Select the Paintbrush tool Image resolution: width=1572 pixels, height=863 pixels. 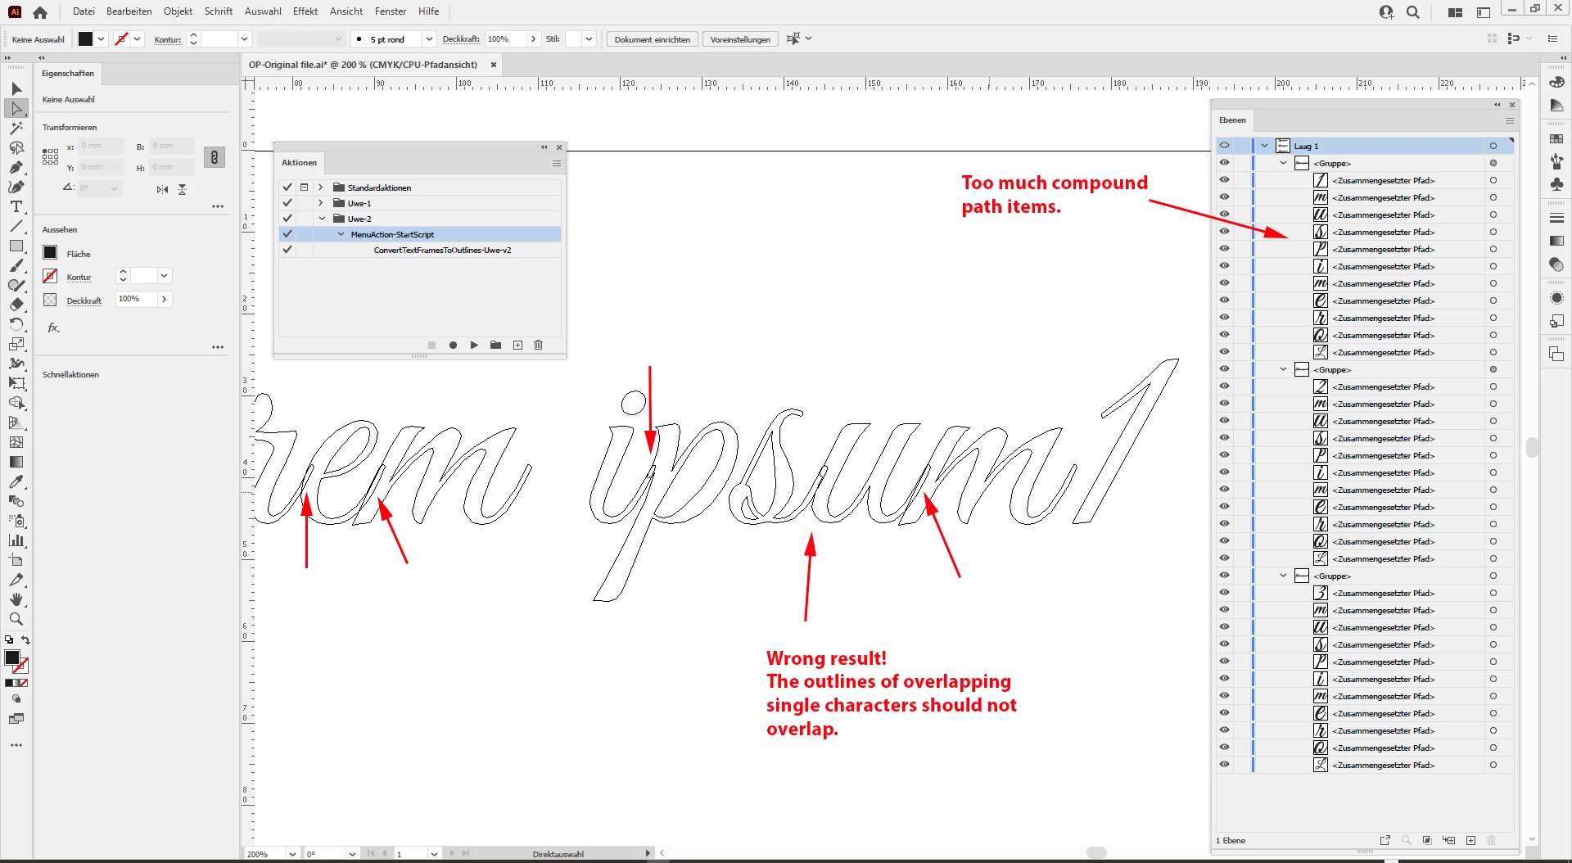[x=16, y=265]
